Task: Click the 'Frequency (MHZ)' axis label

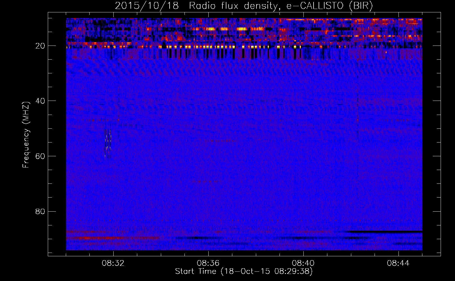Action: point(26,135)
